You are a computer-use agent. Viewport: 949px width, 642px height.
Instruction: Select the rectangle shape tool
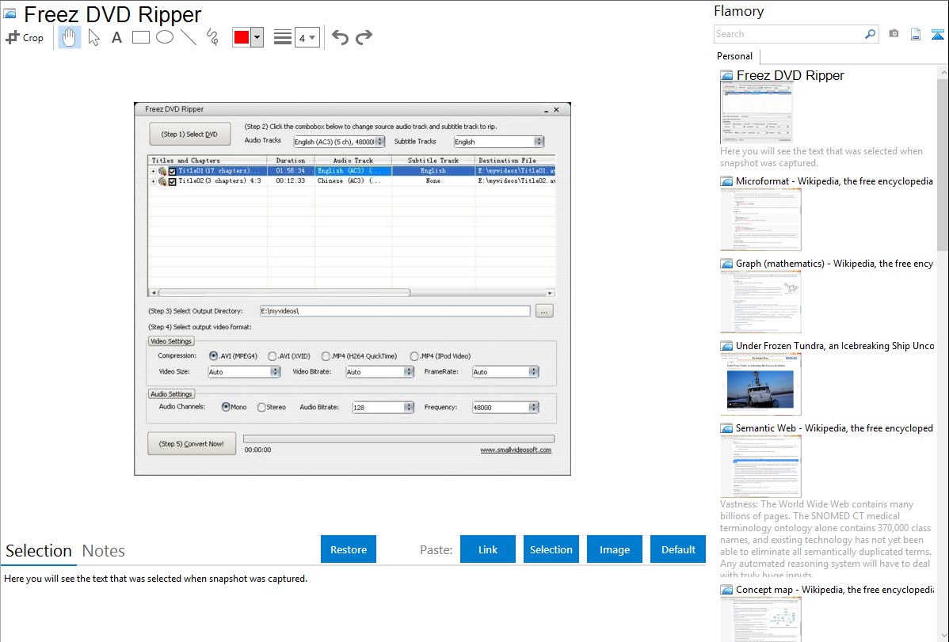(140, 37)
